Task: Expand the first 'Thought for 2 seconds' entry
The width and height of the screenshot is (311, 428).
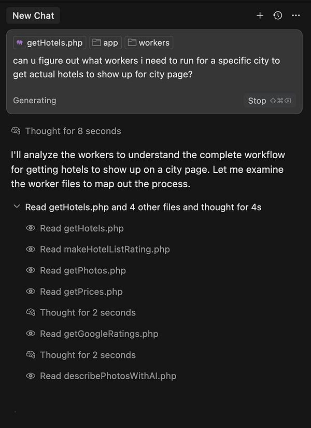Action: click(87, 312)
